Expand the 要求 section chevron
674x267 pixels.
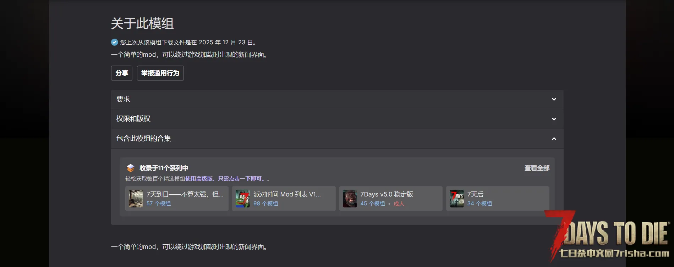554,99
